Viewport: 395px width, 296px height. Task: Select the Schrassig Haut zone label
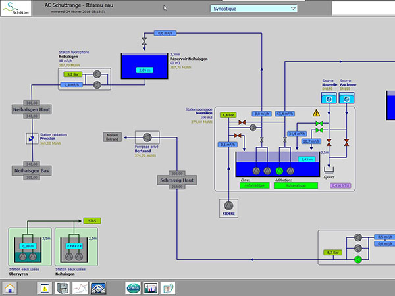click(177, 180)
